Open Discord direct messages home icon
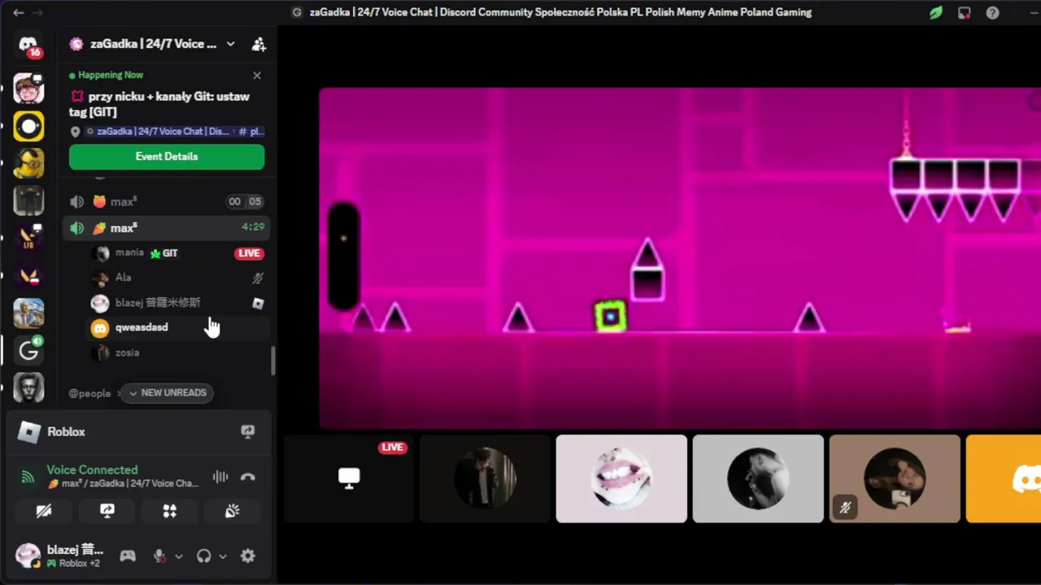 [x=29, y=45]
